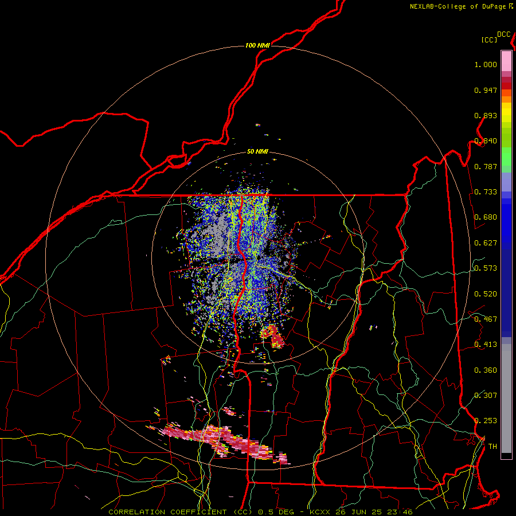Select the 0.467 scale value
This screenshot has height=516, width=516.
486,319
